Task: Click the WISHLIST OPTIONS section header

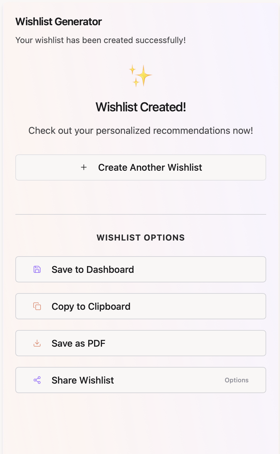Action: pyautogui.click(x=140, y=237)
